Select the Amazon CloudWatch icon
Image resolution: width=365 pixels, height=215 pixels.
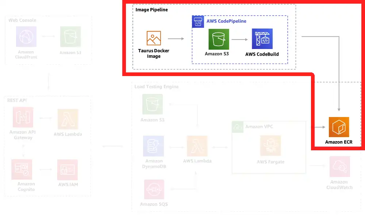coord(339,166)
